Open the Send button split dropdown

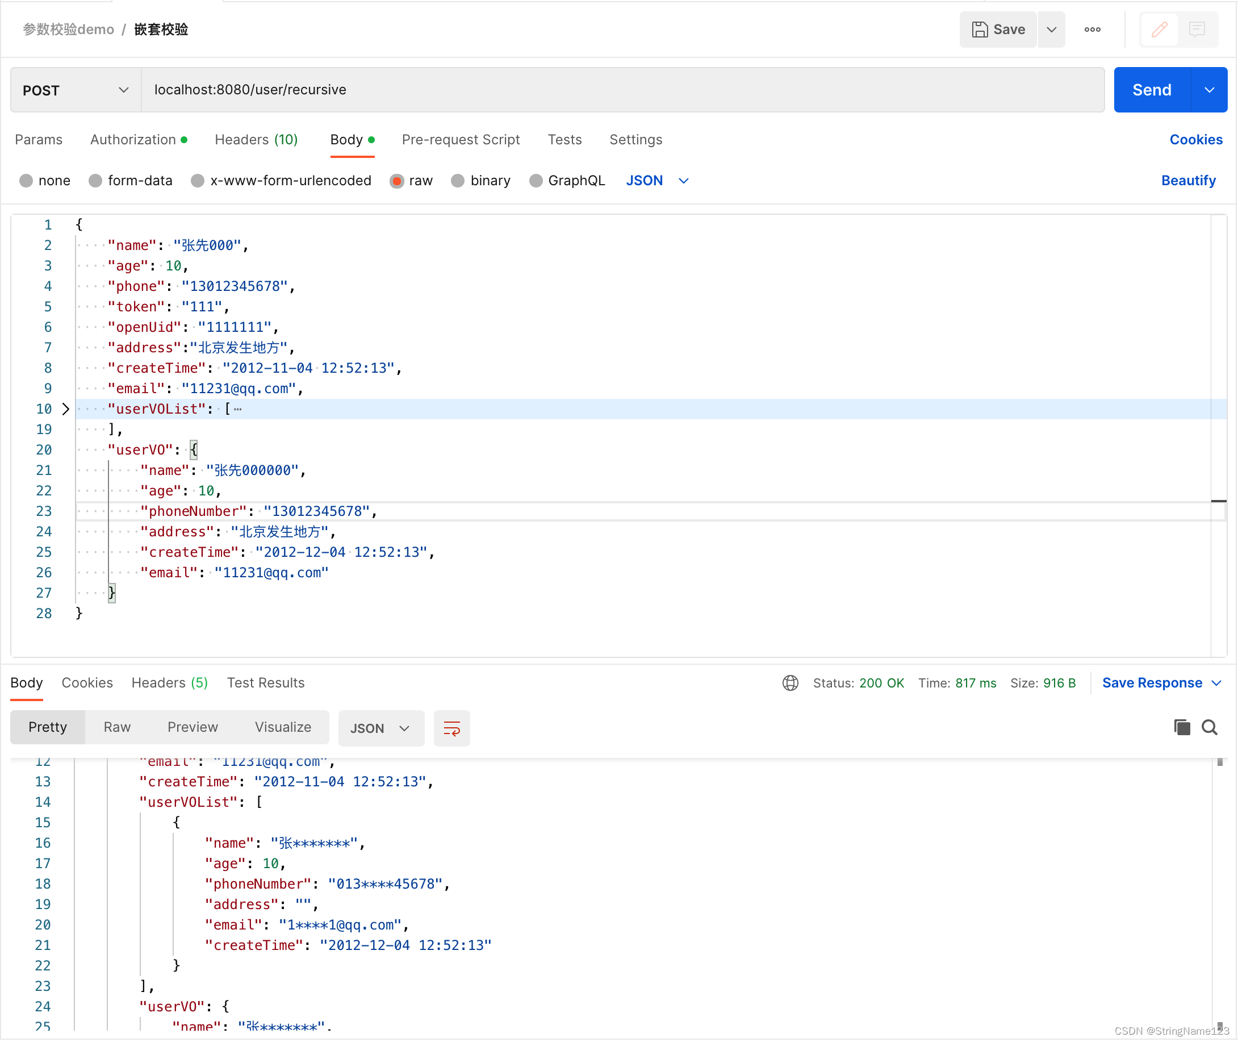[x=1208, y=89]
